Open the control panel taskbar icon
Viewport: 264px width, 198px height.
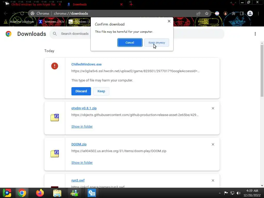coord(92,193)
